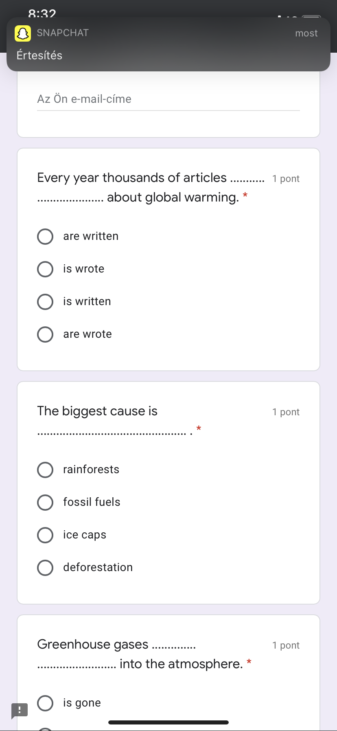This screenshot has width=337, height=731.
Task: Tap the "SNAPCHAT" app name in notification
Action: coord(63,33)
